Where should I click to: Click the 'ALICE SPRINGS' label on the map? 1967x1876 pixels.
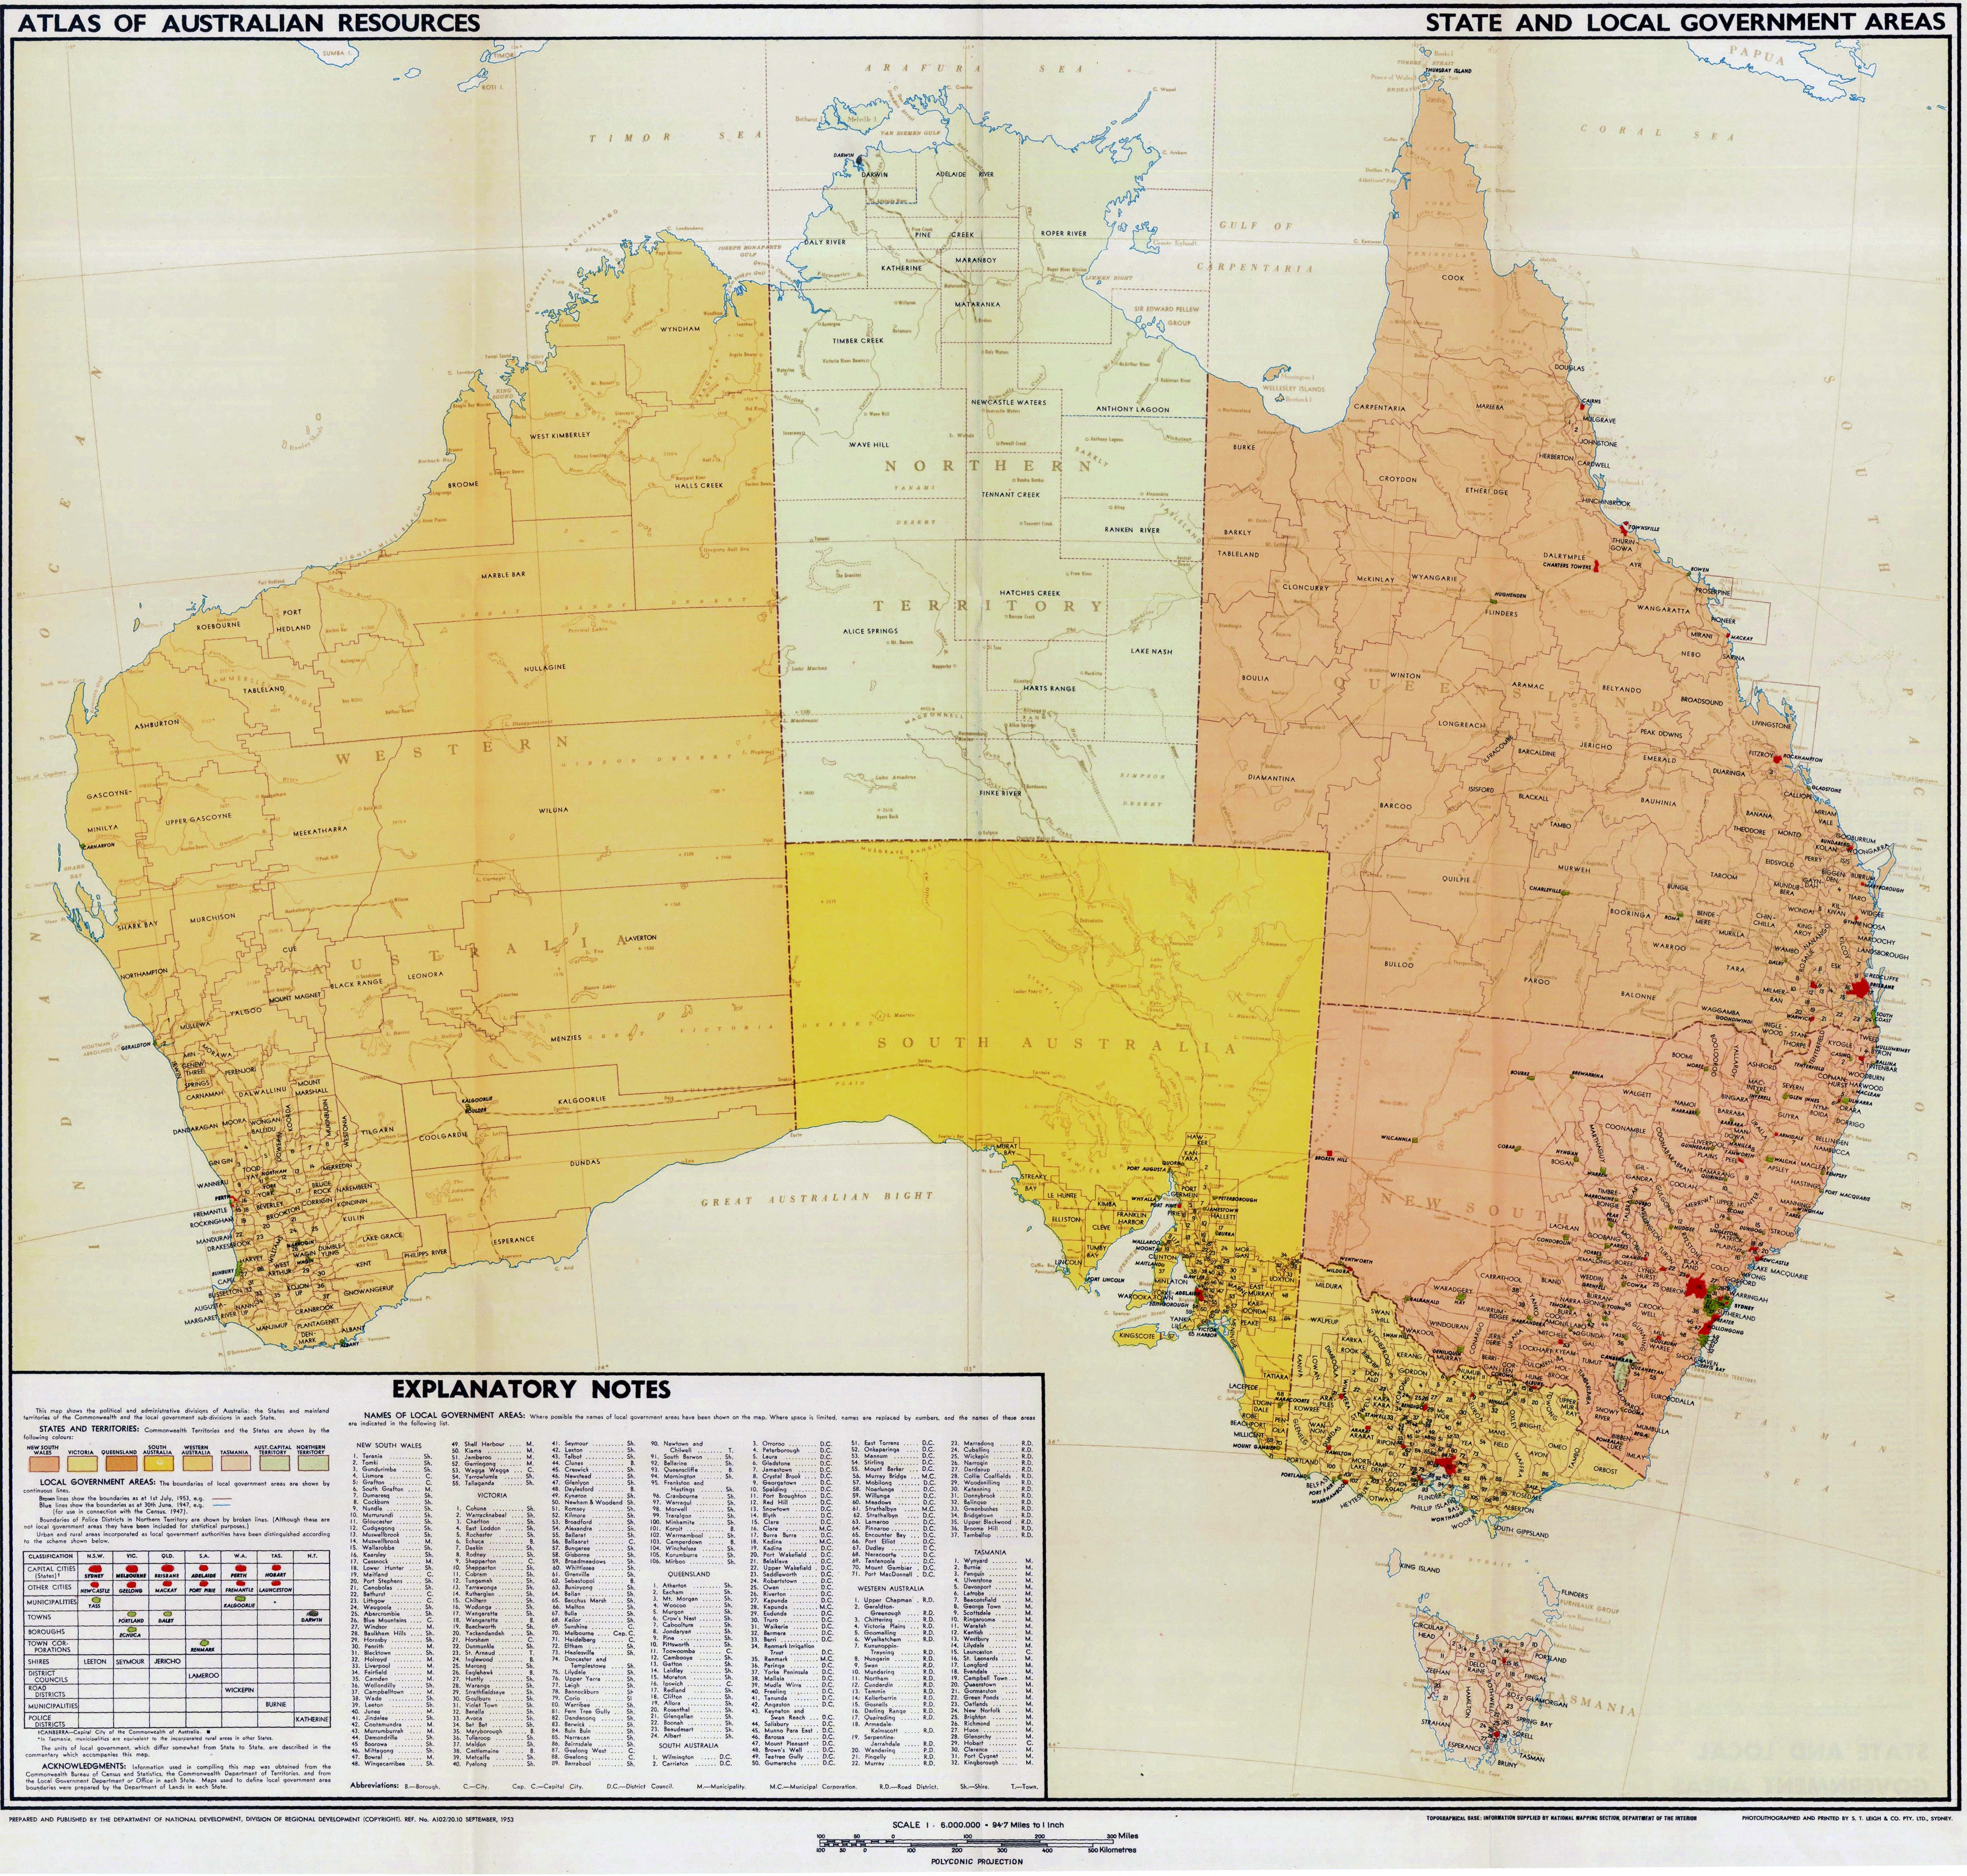tap(870, 631)
